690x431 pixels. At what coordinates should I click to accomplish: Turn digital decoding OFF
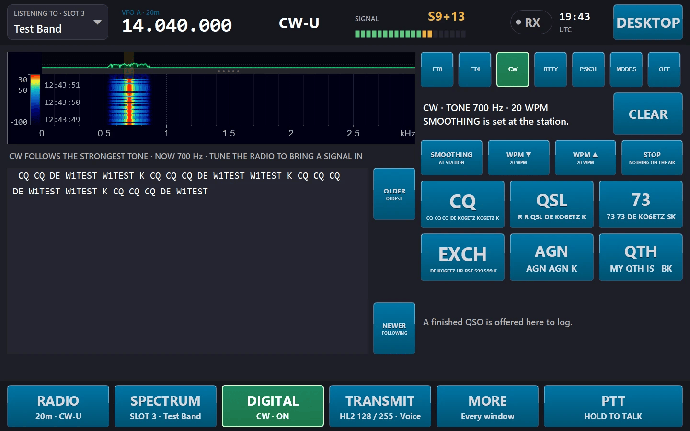[664, 69]
